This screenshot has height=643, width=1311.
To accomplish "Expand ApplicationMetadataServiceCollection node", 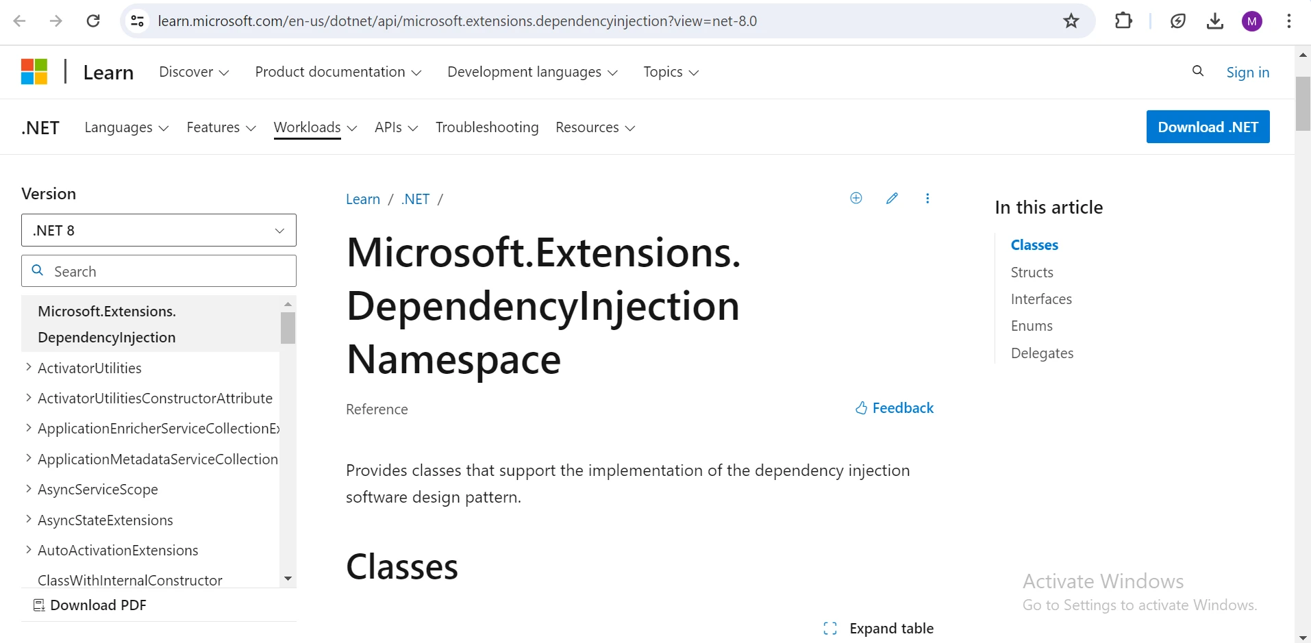I will [x=28, y=458].
